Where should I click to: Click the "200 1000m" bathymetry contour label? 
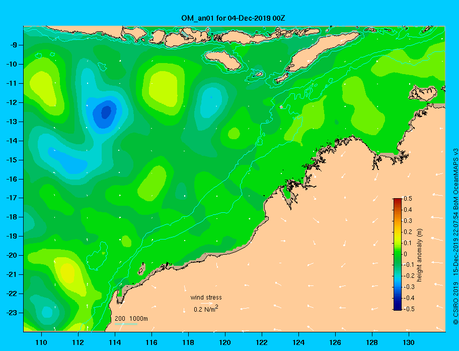131,319
